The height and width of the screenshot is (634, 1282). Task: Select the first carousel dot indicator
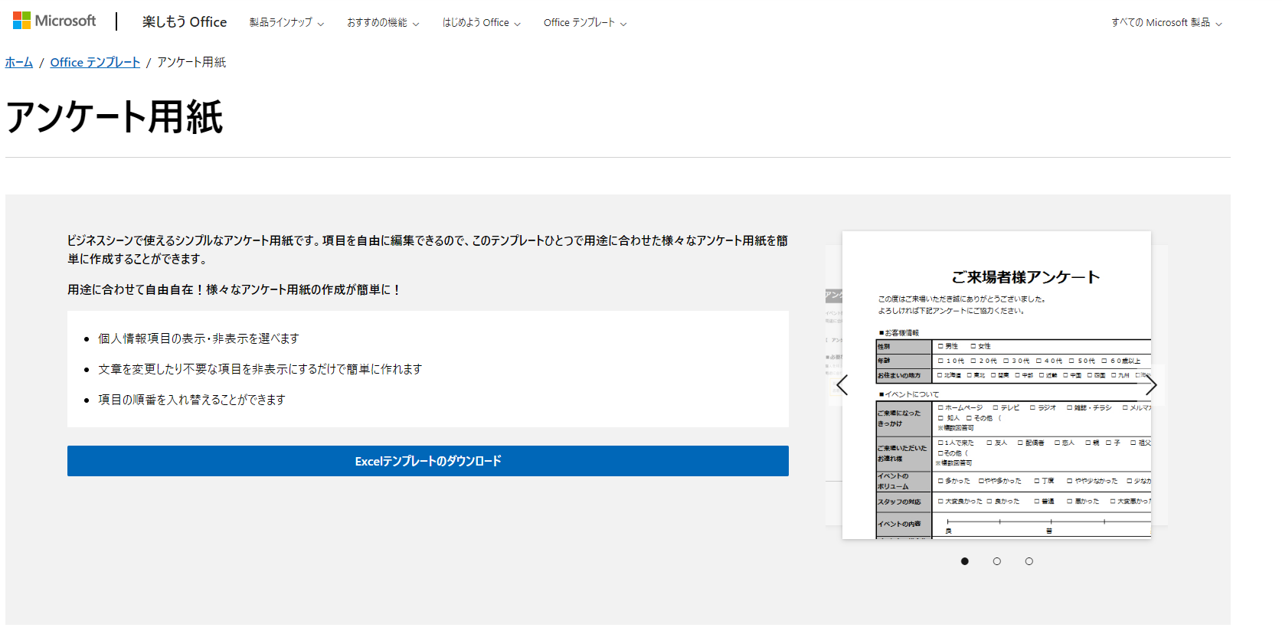tap(965, 561)
